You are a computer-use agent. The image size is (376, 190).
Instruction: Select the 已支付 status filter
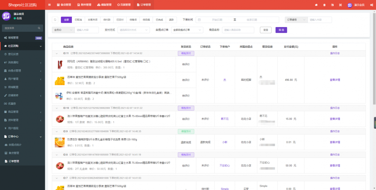click(120, 20)
